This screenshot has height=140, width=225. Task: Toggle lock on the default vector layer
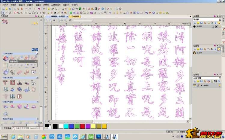point(213,26)
